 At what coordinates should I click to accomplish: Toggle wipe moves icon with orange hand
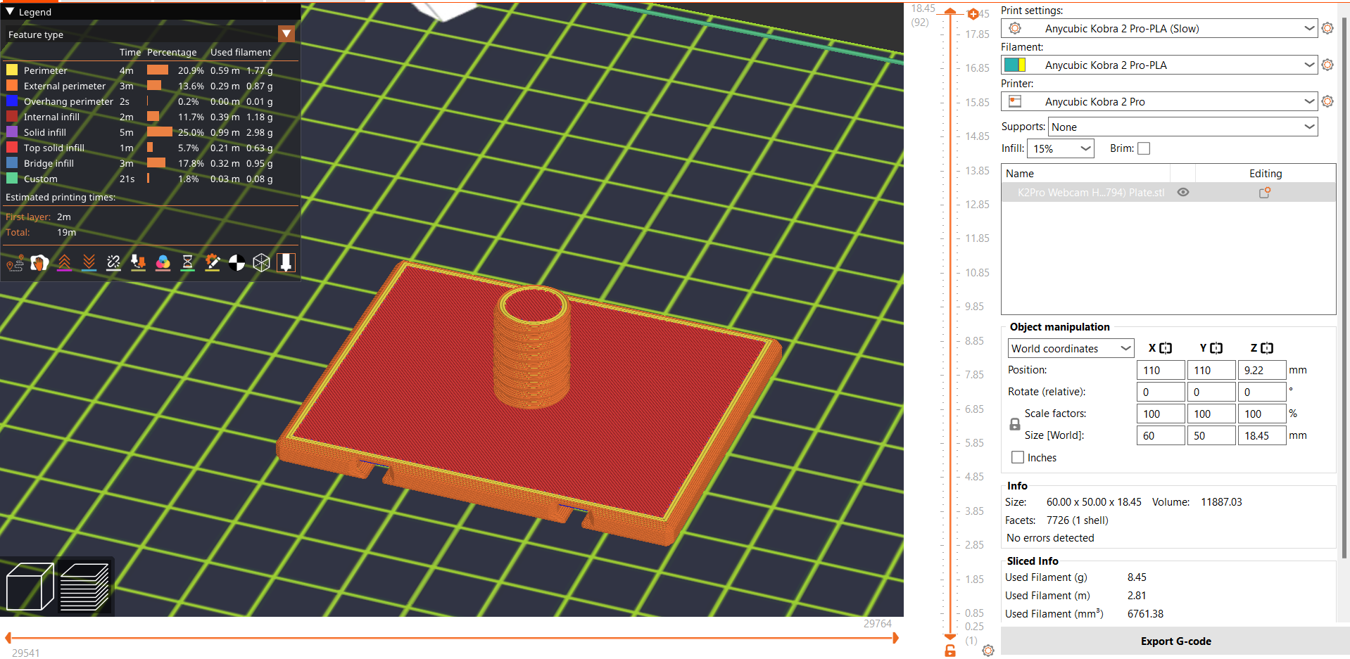(39, 263)
